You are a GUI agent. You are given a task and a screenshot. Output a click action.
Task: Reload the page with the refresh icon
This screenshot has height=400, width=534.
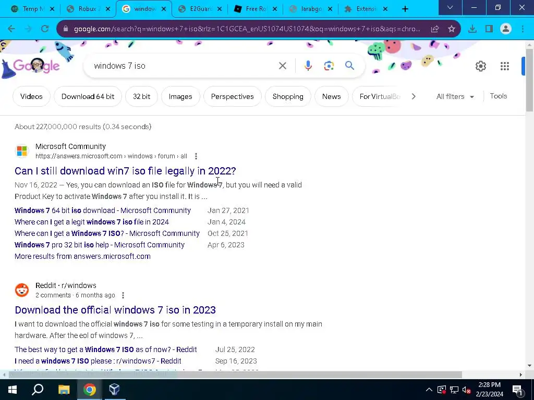[45, 29]
